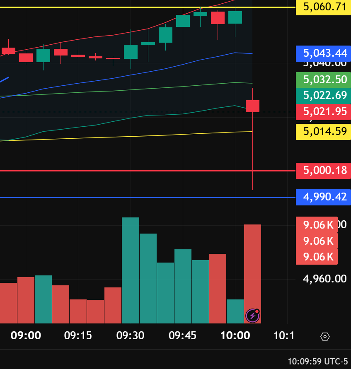351x369 pixels.
Task: Click the 10:09:59 UTC-5 timezone clock
Action: (x=317, y=362)
